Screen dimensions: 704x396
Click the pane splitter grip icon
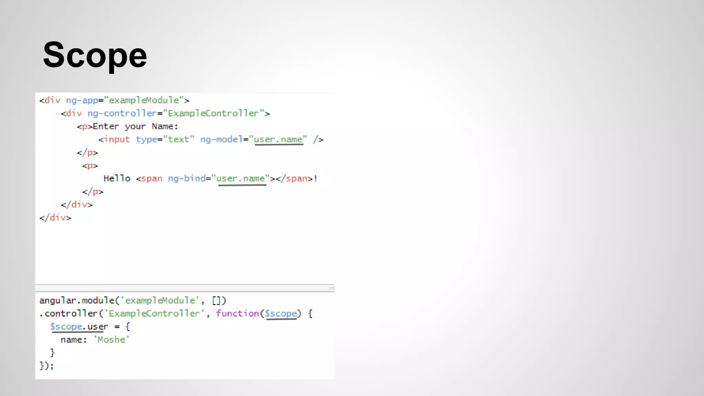click(x=331, y=288)
